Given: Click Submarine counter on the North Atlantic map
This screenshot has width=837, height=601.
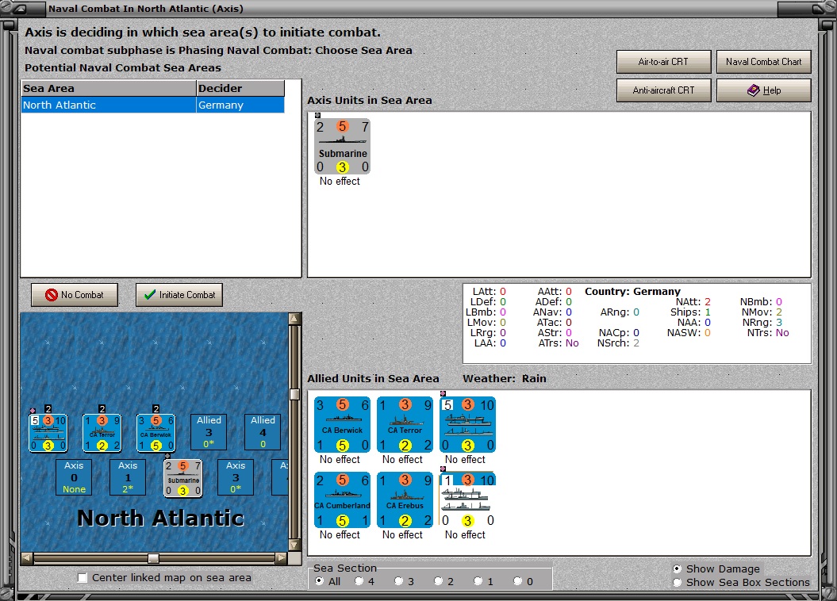Looking at the screenshot, I should [182, 478].
